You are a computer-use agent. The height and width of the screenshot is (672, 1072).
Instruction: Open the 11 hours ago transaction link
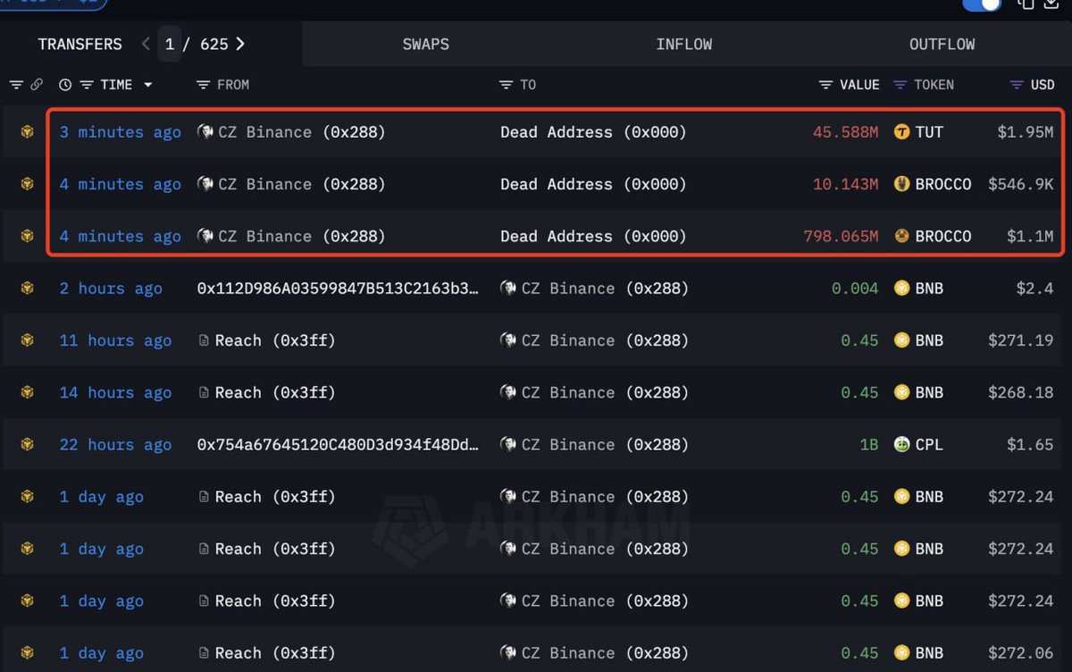(115, 340)
